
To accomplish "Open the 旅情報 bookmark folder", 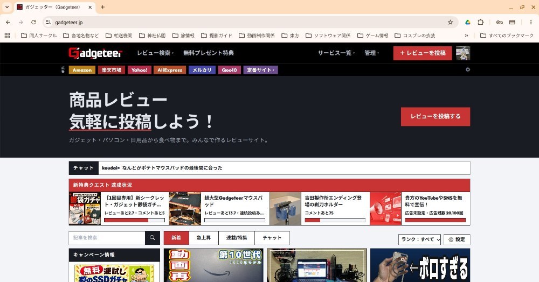I will (x=184, y=36).
